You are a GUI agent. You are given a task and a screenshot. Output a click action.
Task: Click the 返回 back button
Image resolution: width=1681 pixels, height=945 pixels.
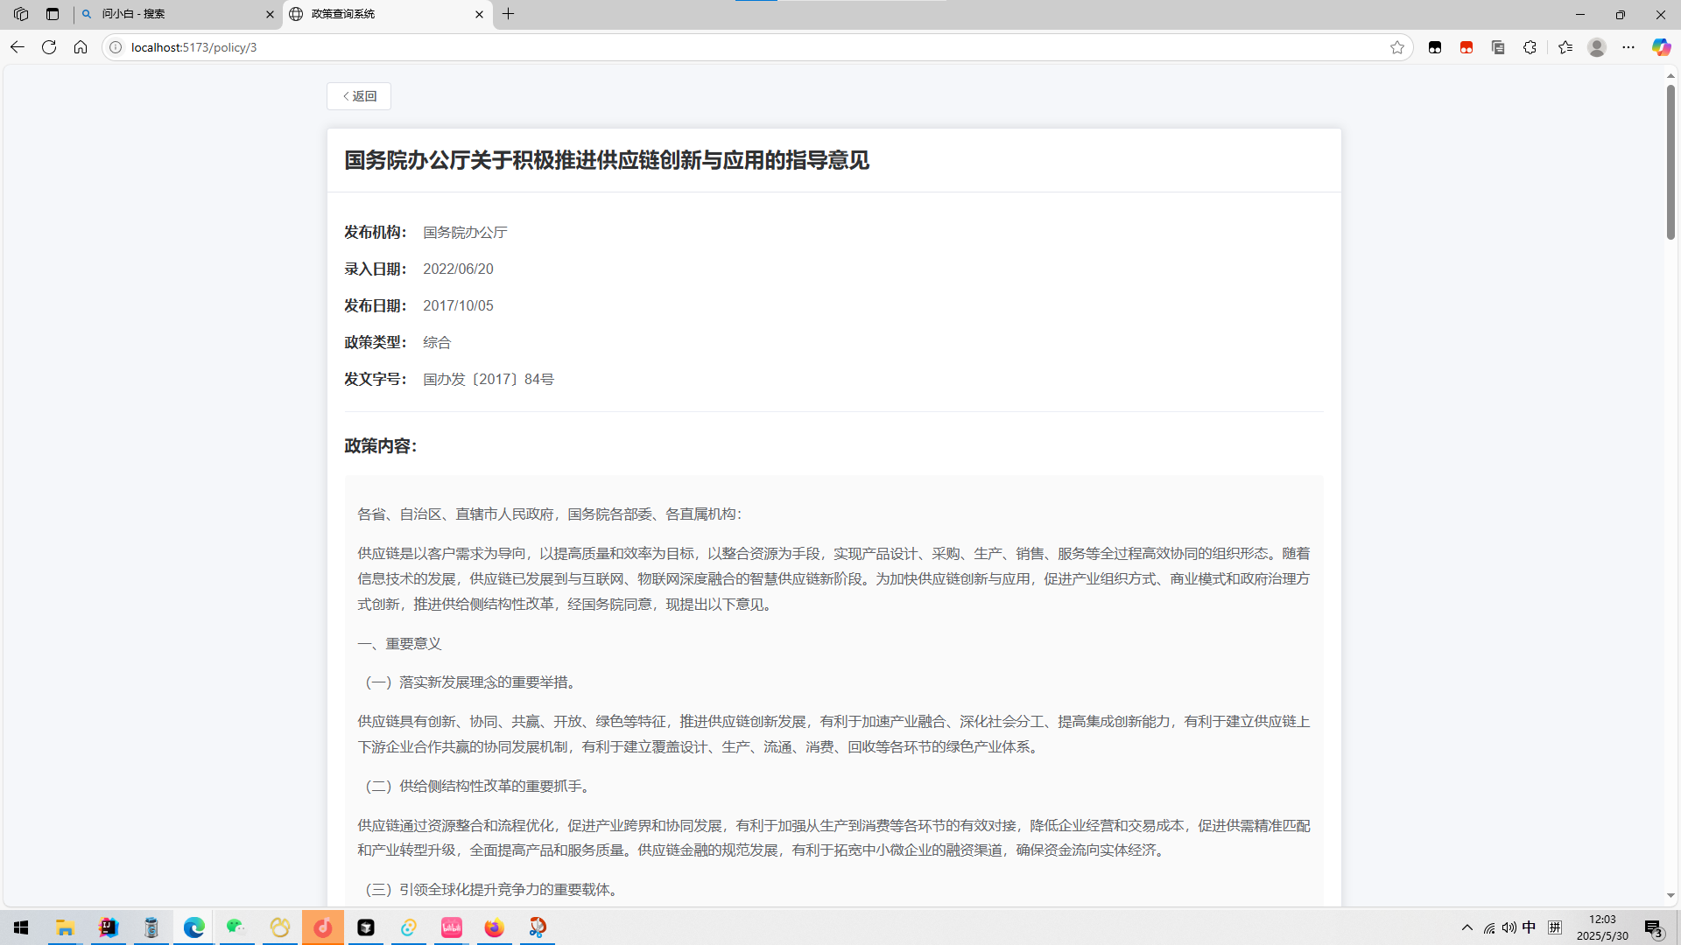click(359, 96)
